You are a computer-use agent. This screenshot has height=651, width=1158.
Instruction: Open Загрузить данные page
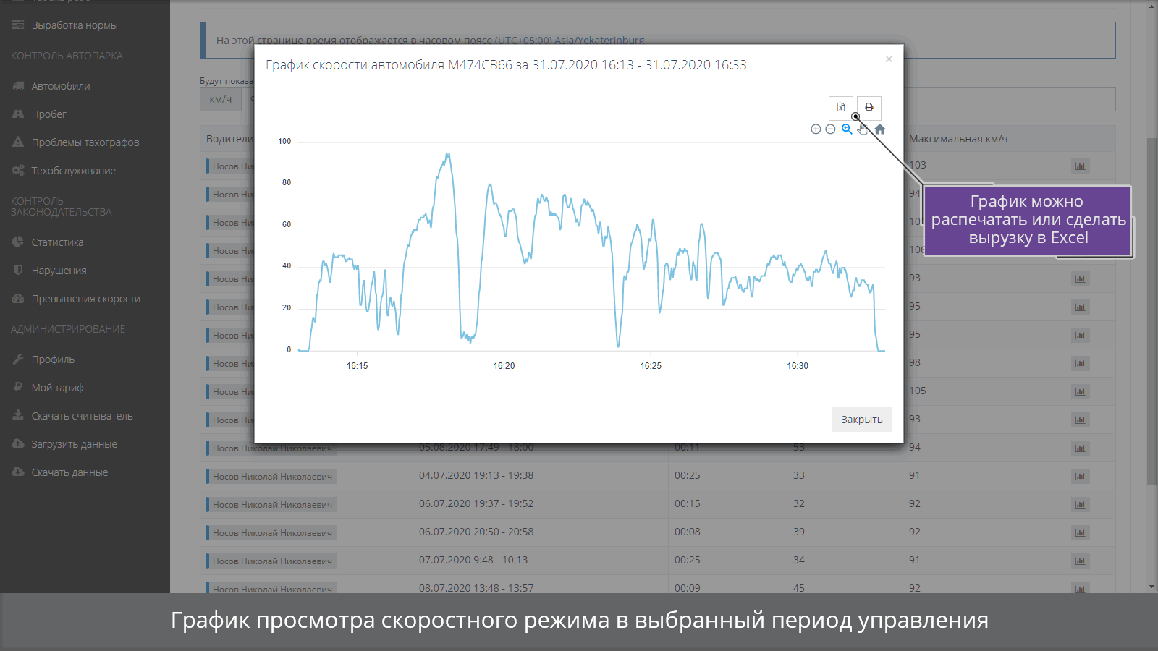pos(74,444)
